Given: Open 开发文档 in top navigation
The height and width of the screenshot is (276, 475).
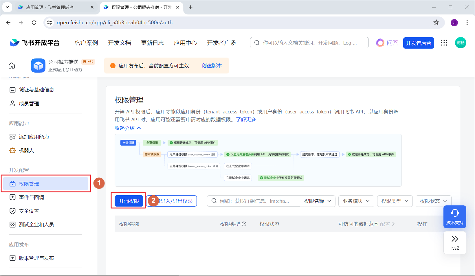Looking at the screenshot, I should 119,43.
